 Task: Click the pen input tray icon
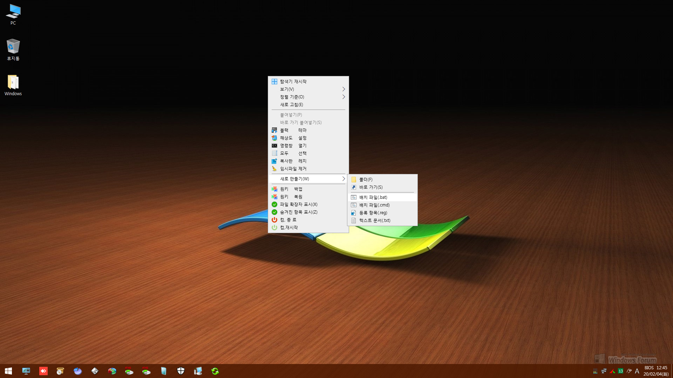tap(629, 371)
